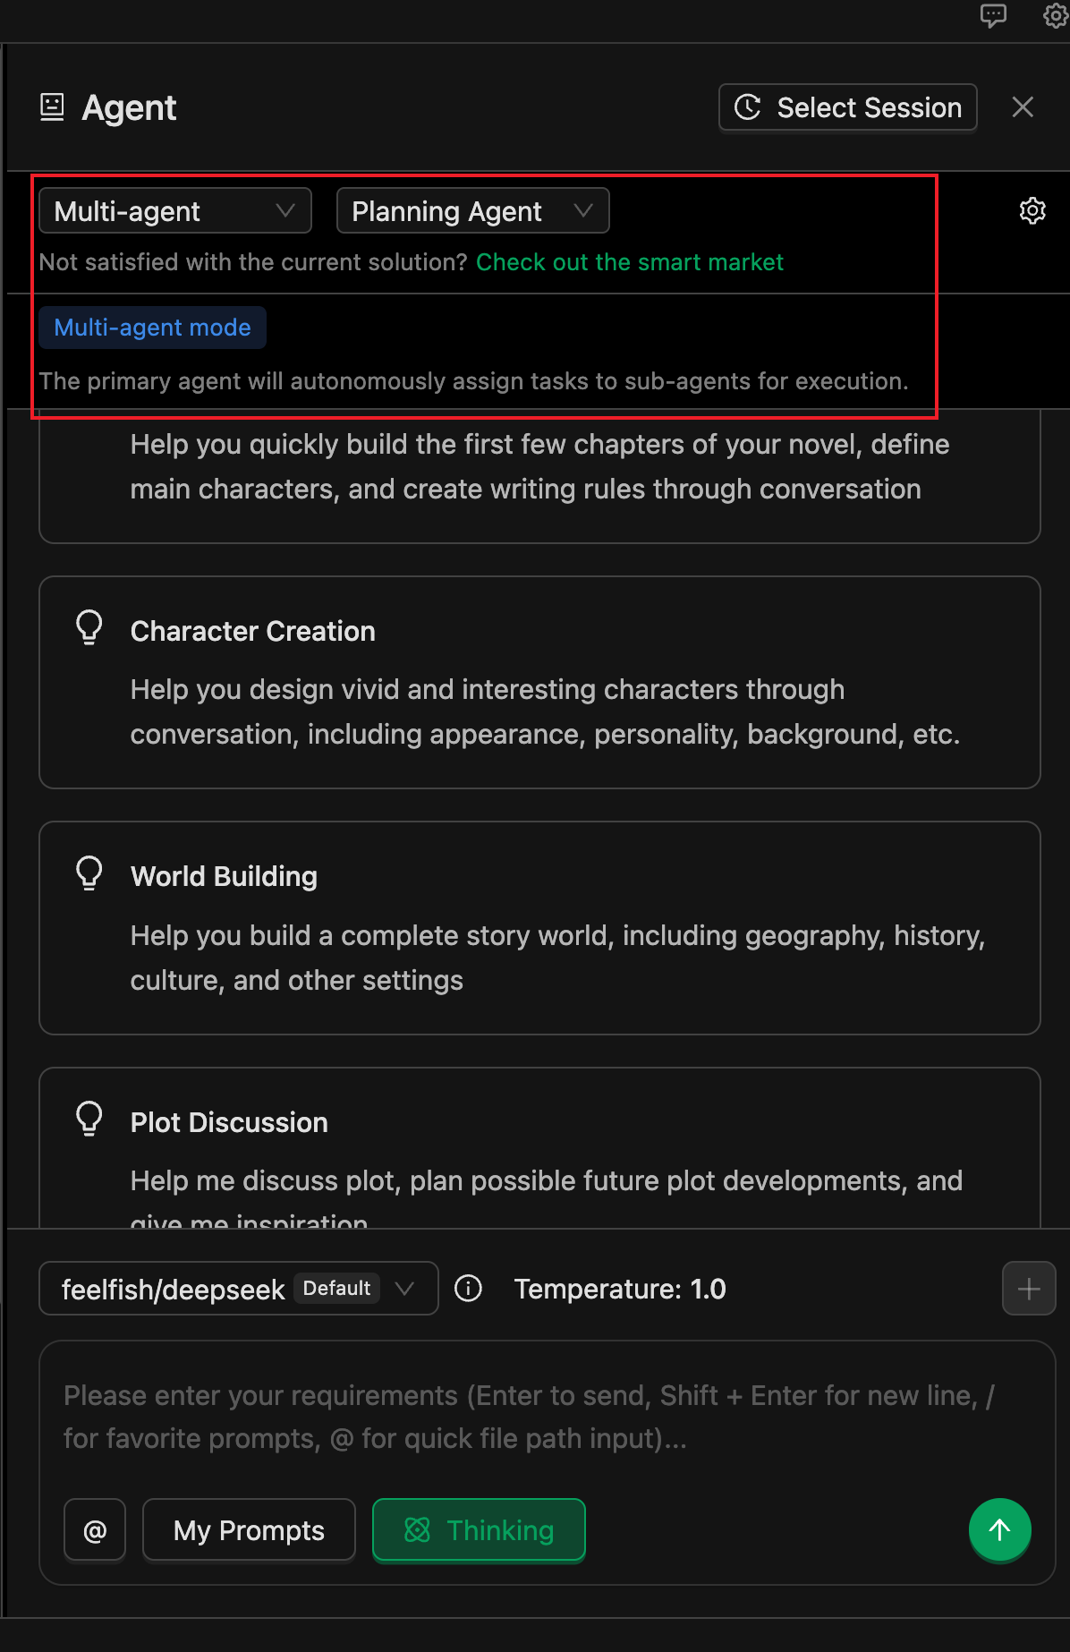This screenshot has height=1652, width=1070.
Task: Expand the feelfish/deepseek model selector
Action: (x=238, y=1289)
